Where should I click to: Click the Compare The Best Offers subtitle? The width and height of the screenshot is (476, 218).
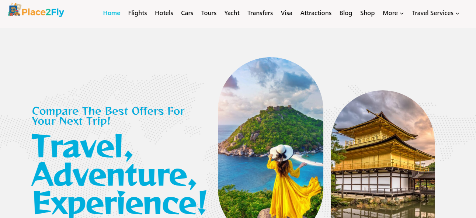click(x=108, y=116)
